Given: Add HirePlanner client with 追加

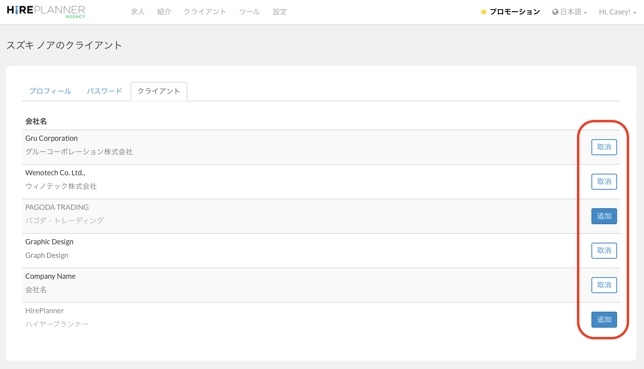Looking at the screenshot, I should [x=604, y=320].
